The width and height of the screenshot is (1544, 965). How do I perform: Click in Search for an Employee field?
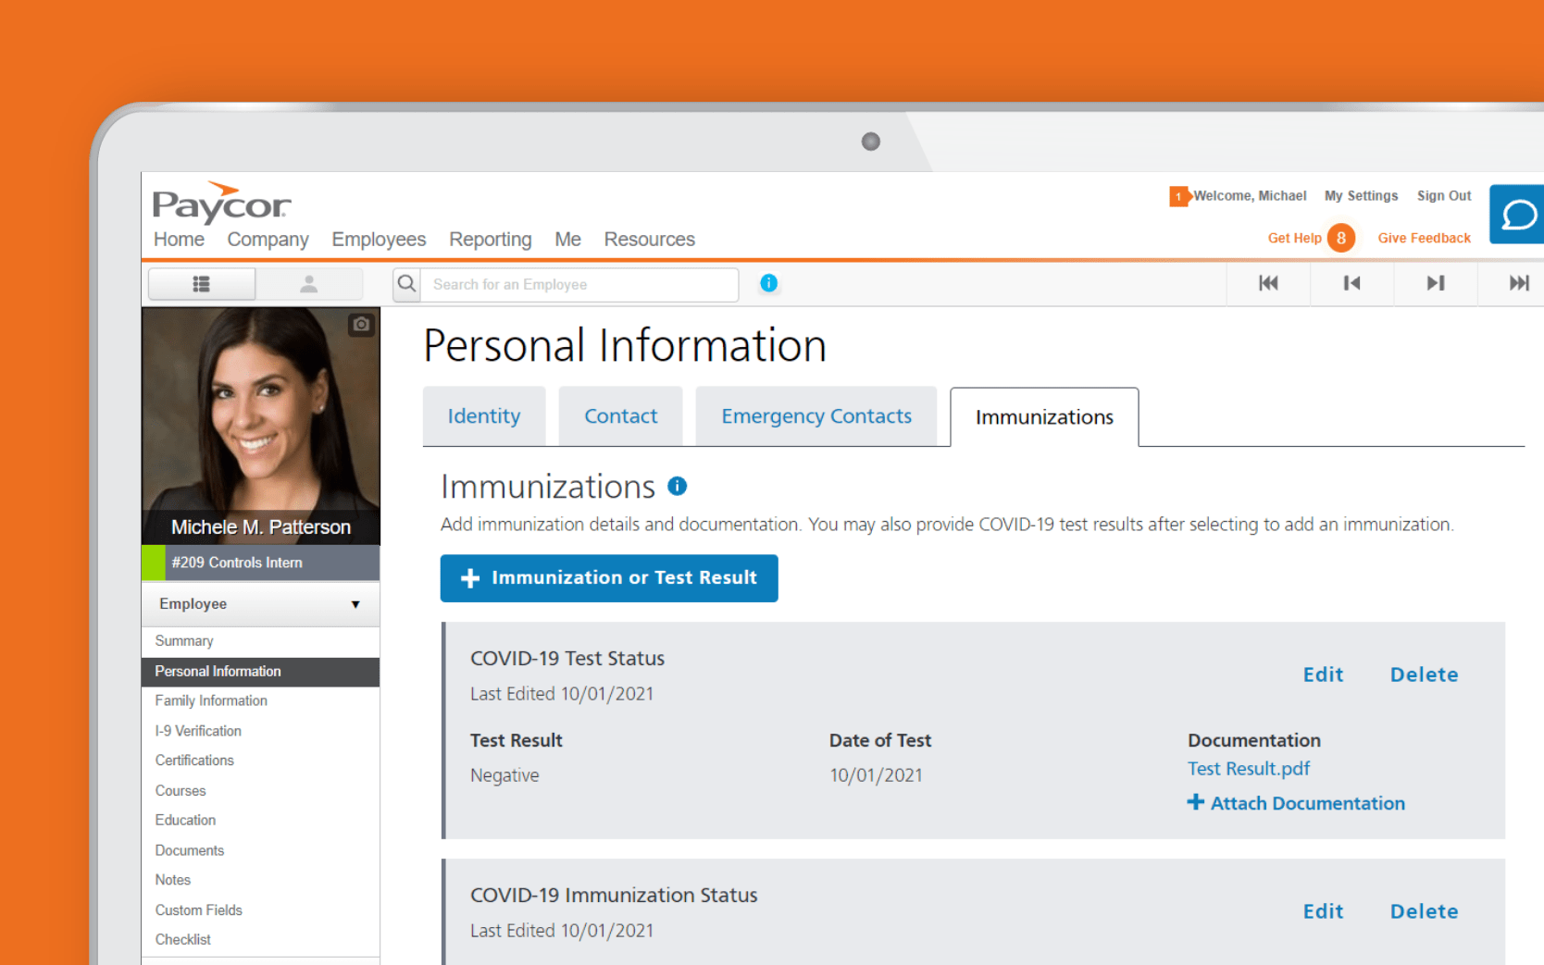[579, 285]
